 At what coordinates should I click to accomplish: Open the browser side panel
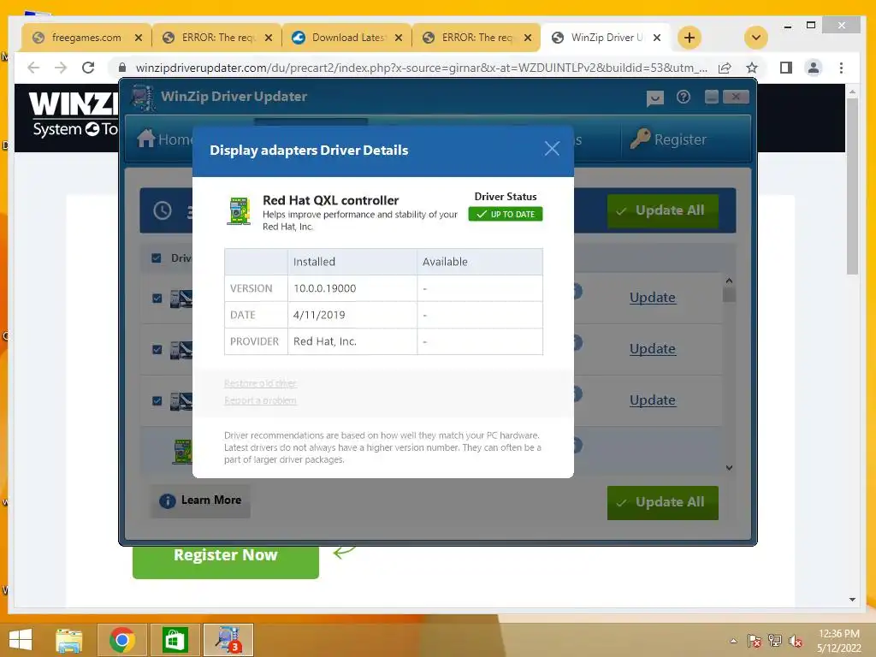(786, 68)
